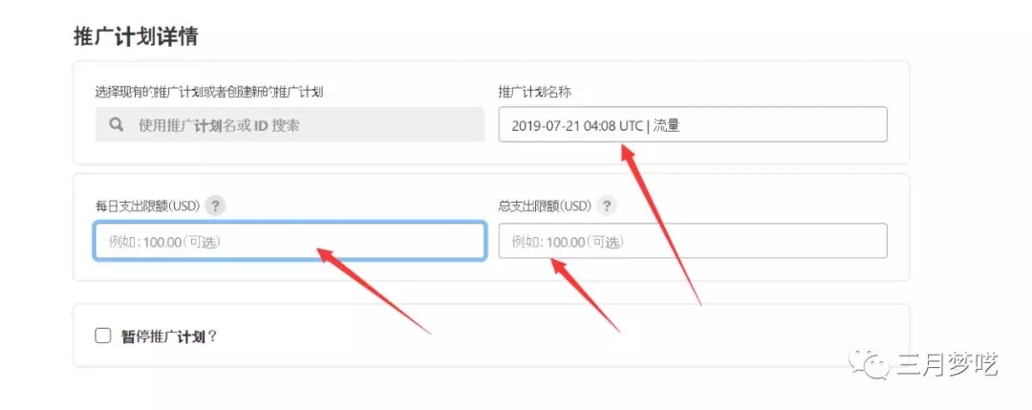The image size is (1032, 410).
Task: Click the 选择现有的推广计划或者创建新的推广计划 label
Action: (x=209, y=92)
